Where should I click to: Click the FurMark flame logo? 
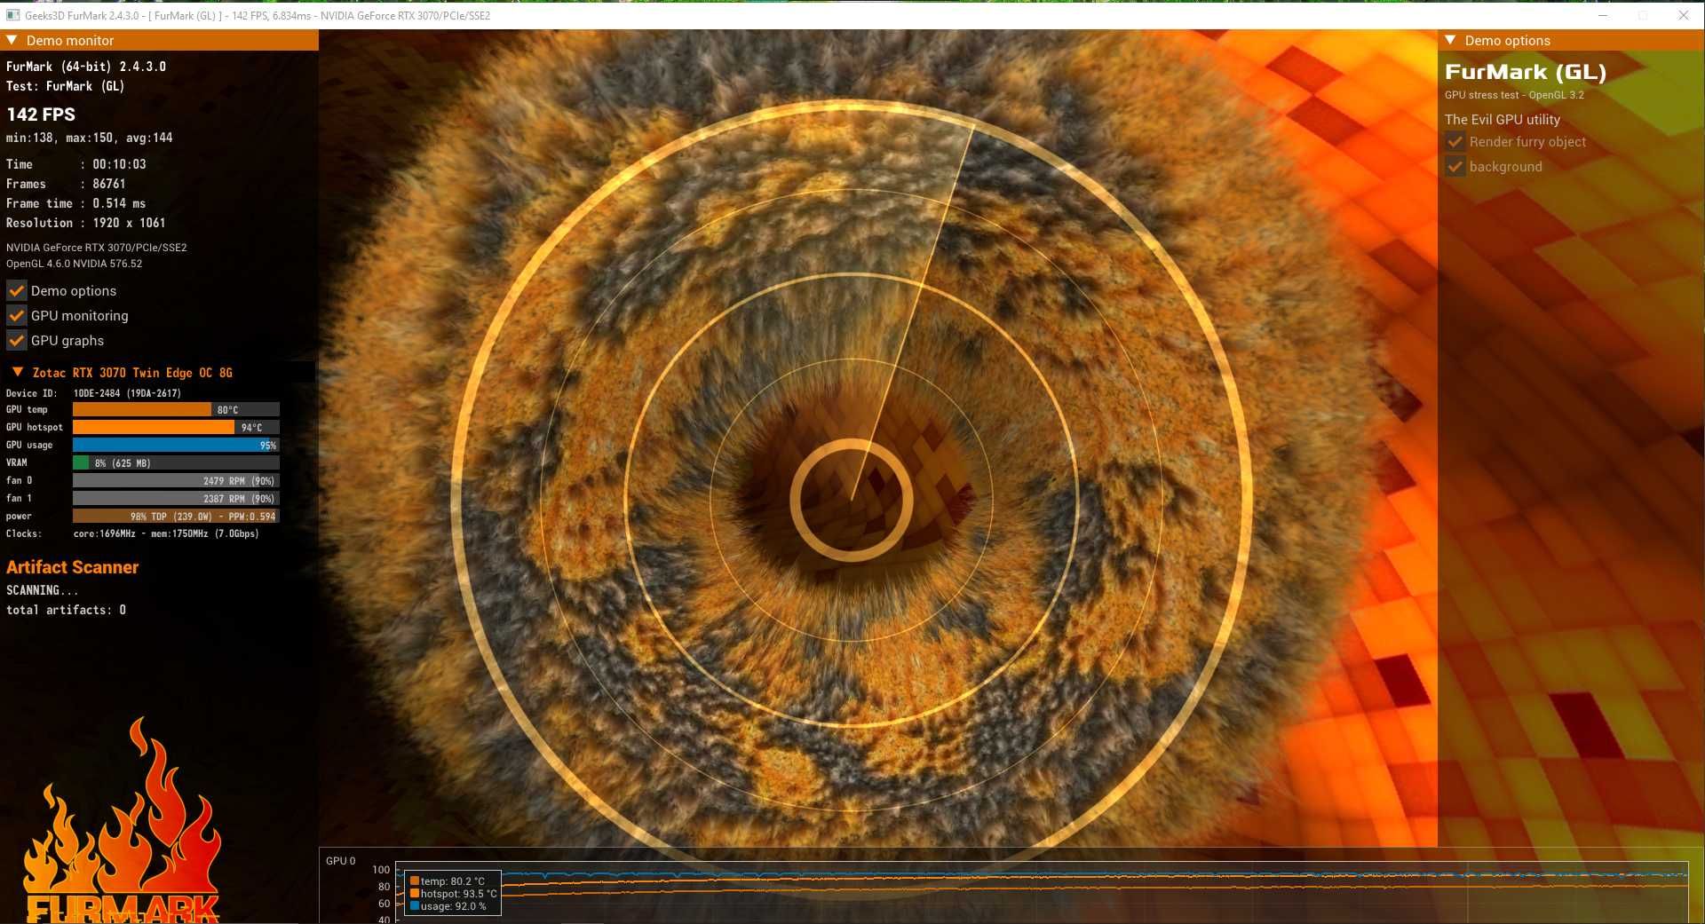tap(123, 821)
